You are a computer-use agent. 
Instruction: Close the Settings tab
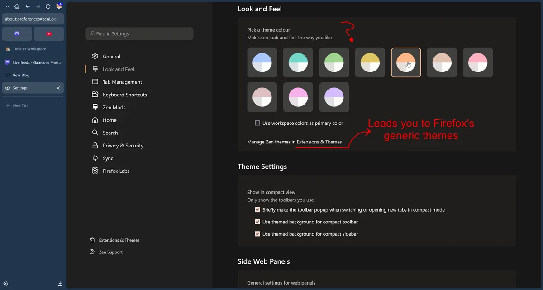[x=58, y=88]
